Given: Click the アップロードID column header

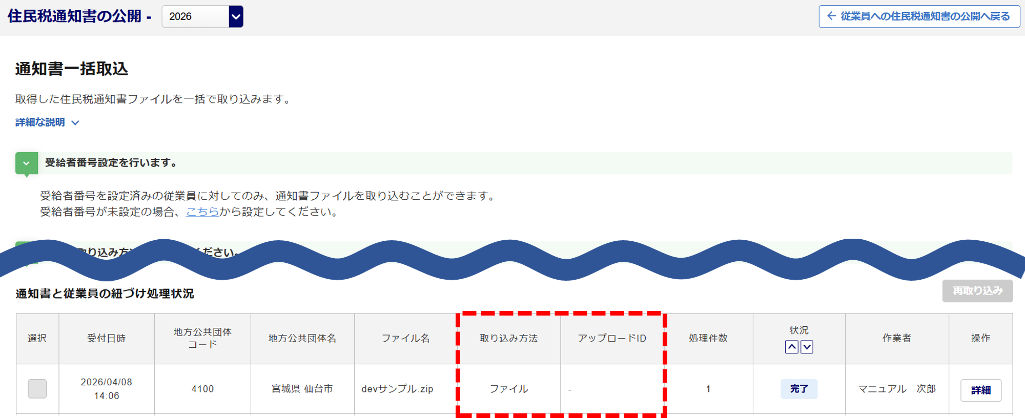Looking at the screenshot, I should pos(612,339).
